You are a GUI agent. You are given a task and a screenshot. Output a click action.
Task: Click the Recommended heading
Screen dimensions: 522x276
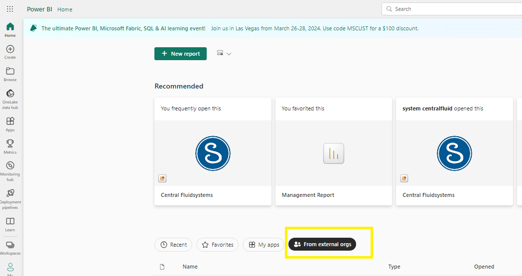tap(179, 86)
